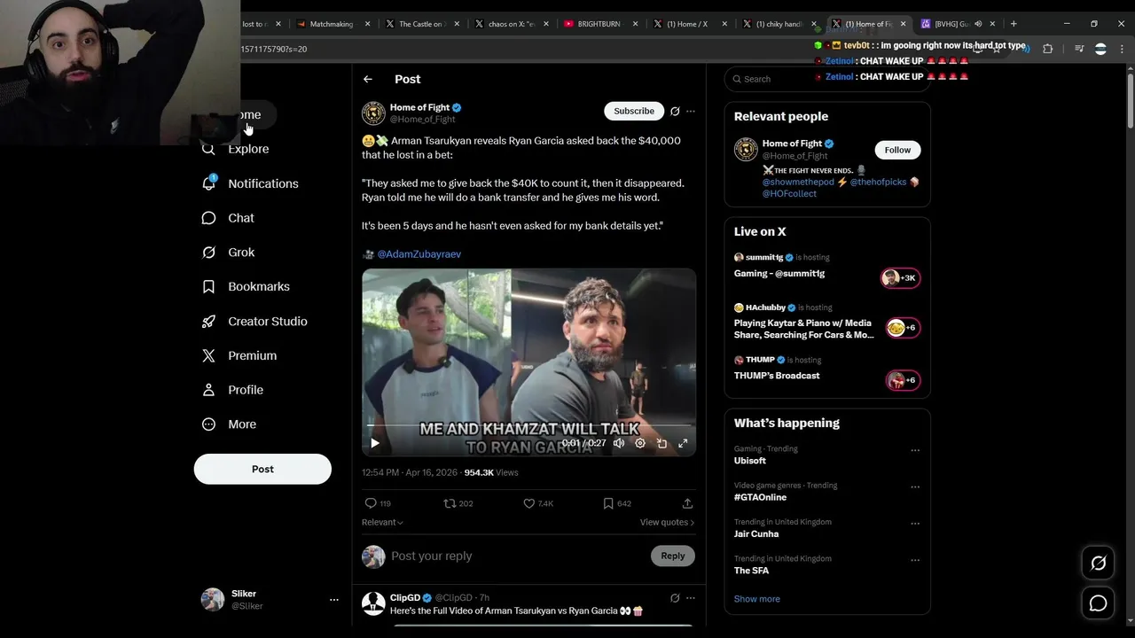Open Notifications bell in sidebar
Screen dimensions: 1135x638
(251, 183)
